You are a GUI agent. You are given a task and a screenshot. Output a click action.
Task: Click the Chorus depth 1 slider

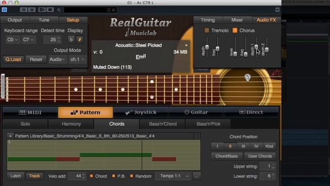[256, 47]
